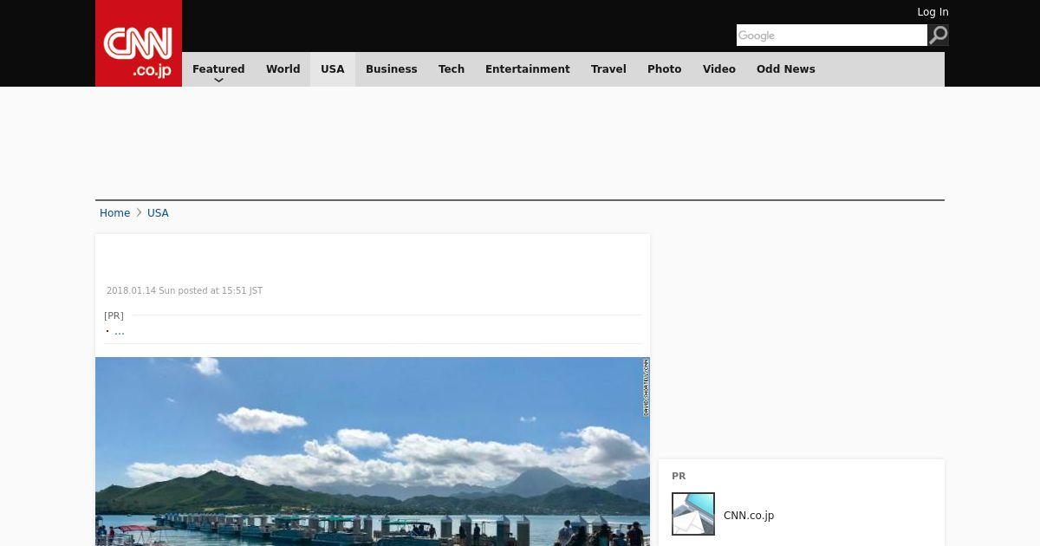The width and height of the screenshot is (1040, 546).
Task: Select the USA navigation tab
Action: click(x=333, y=69)
